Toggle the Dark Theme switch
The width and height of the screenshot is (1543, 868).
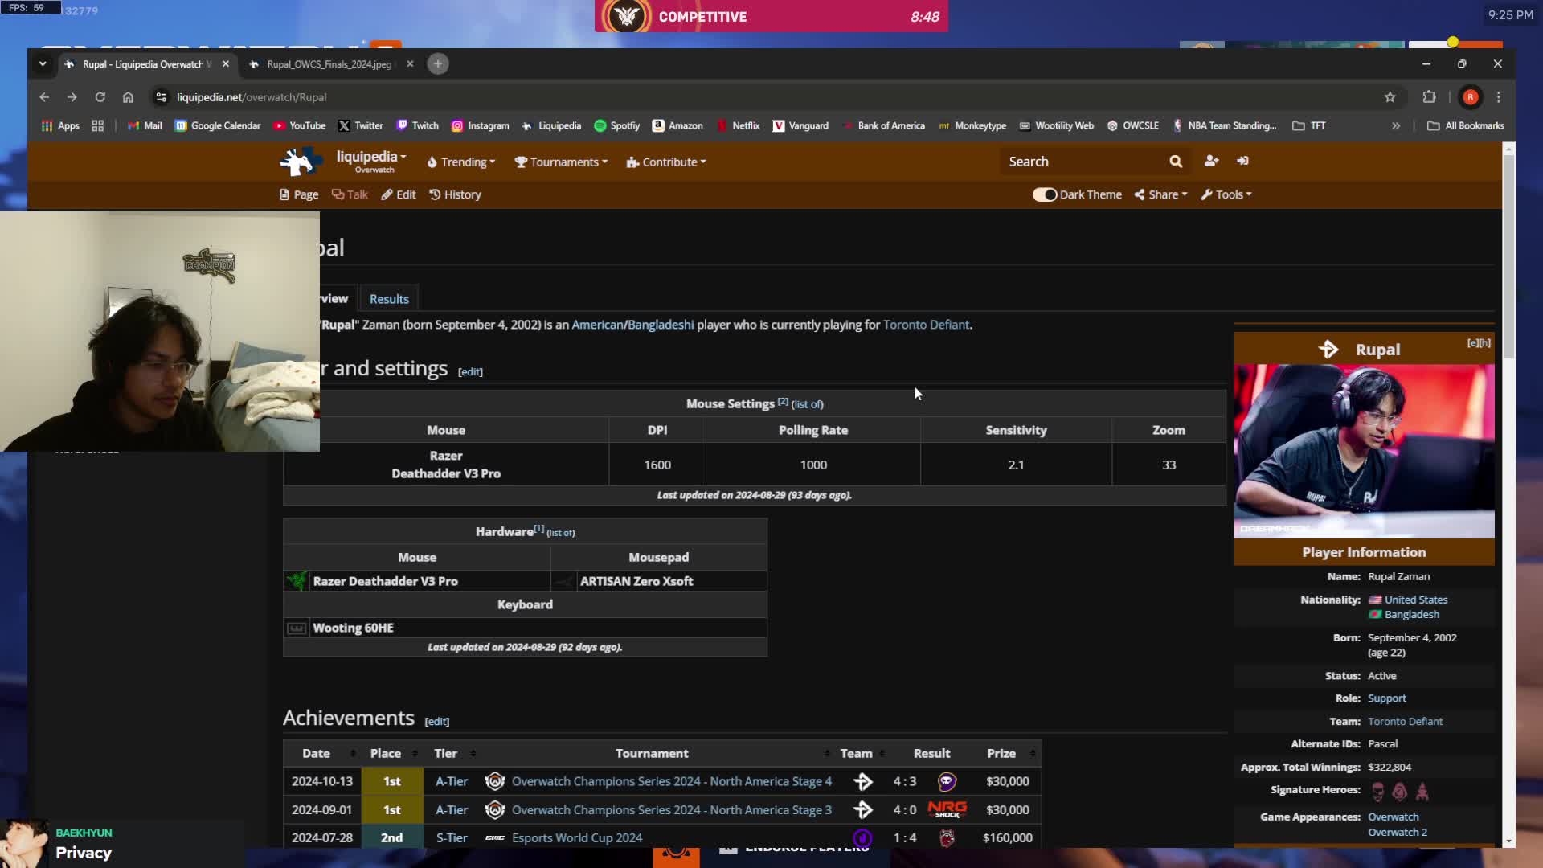[1045, 194]
